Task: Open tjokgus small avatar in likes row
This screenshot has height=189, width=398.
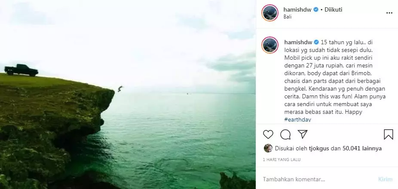Action: point(268,148)
